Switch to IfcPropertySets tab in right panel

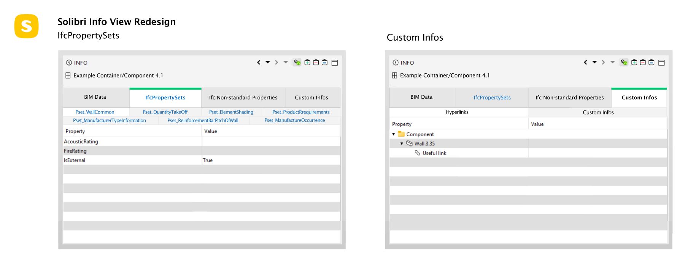[492, 98]
